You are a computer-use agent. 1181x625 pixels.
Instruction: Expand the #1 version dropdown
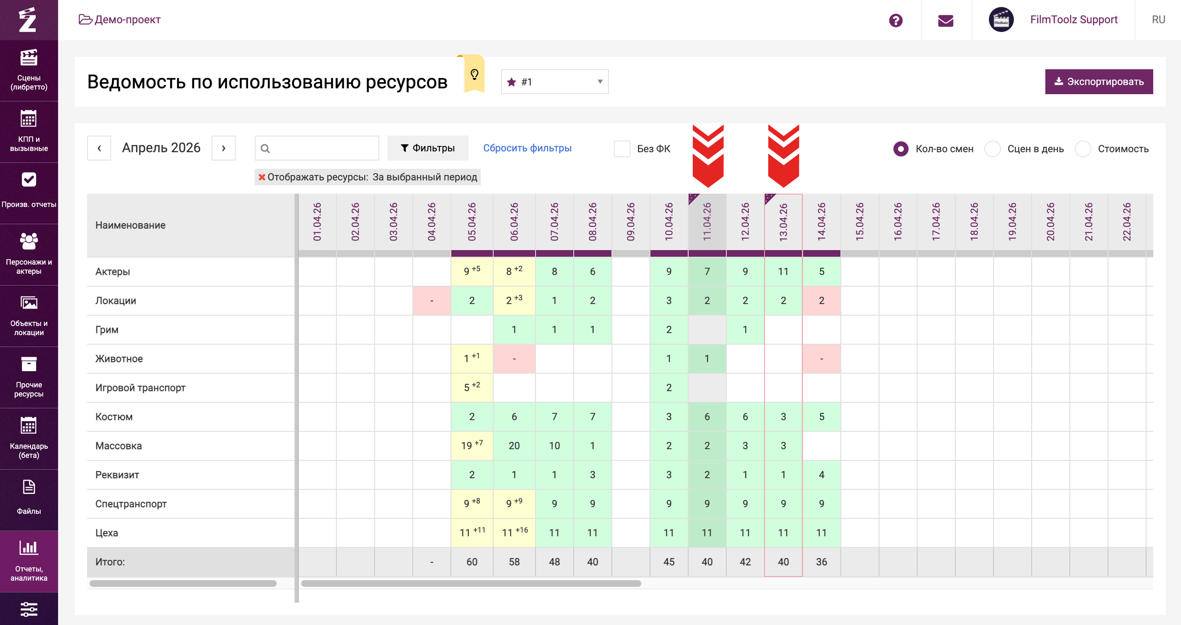coord(555,82)
